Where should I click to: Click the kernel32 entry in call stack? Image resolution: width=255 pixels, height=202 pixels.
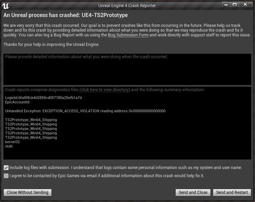pyautogui.click(x=12, y=142)
